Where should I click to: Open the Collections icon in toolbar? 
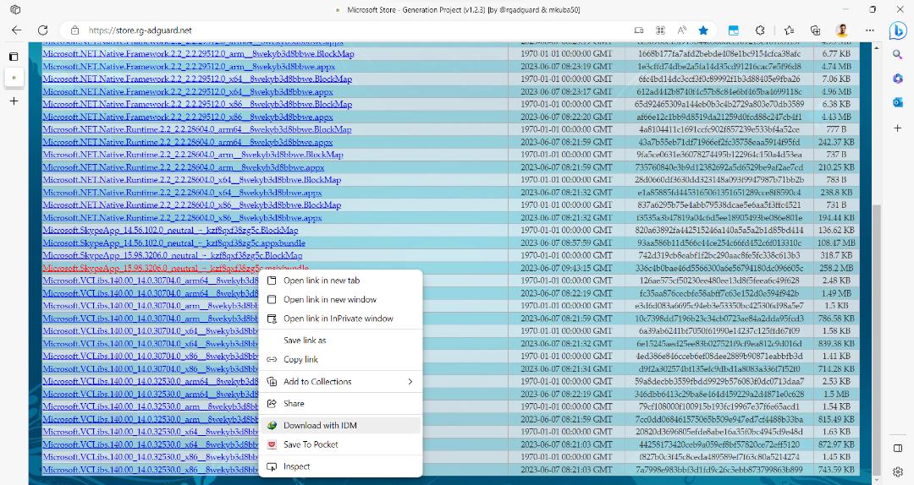tap(816, 30)
